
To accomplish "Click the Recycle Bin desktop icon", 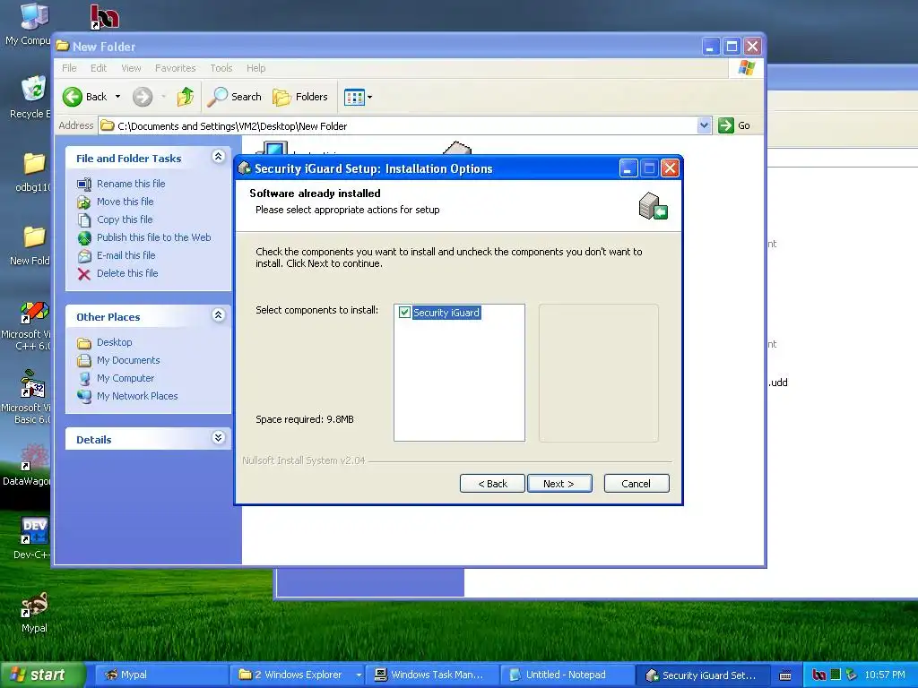I will (33, 90).
